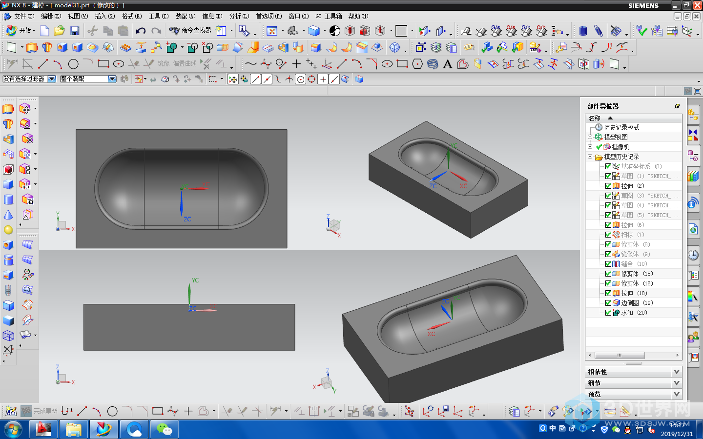Click the revolve icon in feature toolbar
703x439 pixels.
pyautogui.click(x=47, y=48)
